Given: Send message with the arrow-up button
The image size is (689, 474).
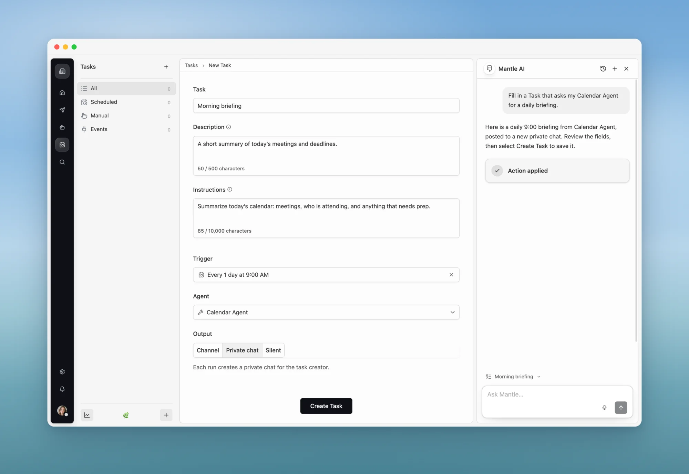Looking at the screenshot, I should pos(621,408).
